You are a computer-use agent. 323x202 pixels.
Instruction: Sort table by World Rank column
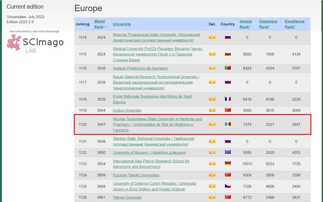[x=99, y=24]
